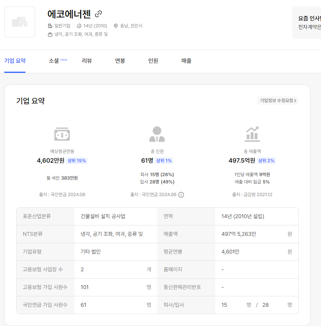This screenshot has height=326, width=321.
Task: Open the 소셜 new tab
Action: (57, 61)
